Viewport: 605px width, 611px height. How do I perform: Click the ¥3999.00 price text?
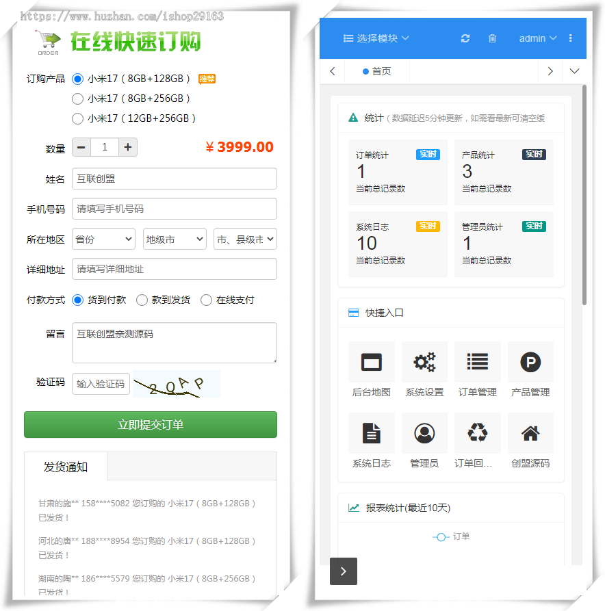(x=240, y=147)
